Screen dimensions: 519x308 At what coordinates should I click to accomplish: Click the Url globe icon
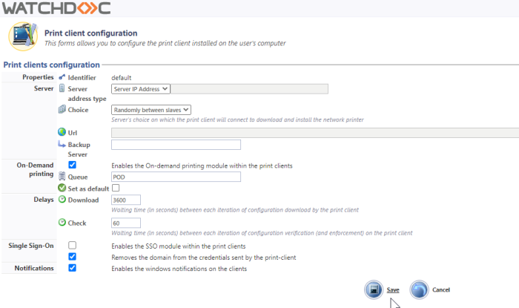coord(62,132)
